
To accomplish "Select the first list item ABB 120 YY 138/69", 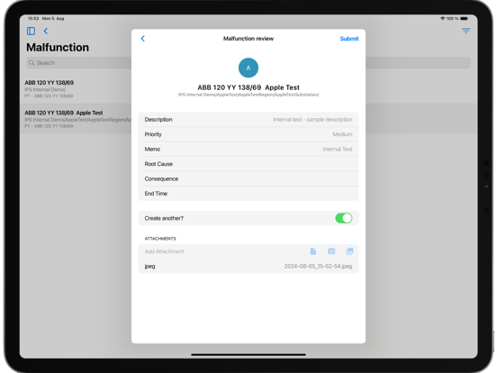I will click(76, 89).
